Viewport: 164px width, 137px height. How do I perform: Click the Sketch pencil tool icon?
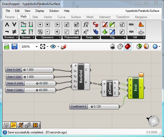(63, 46)
